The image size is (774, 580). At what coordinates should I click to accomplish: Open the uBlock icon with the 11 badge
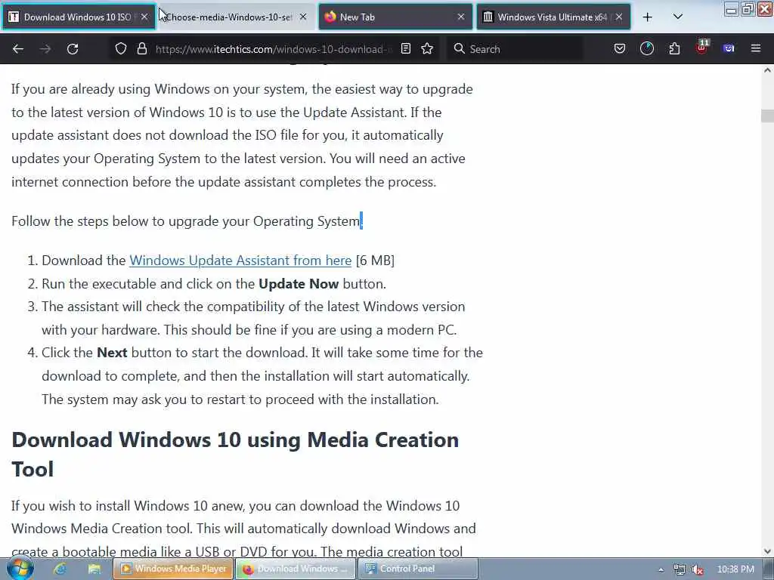[x=702, y=48]
